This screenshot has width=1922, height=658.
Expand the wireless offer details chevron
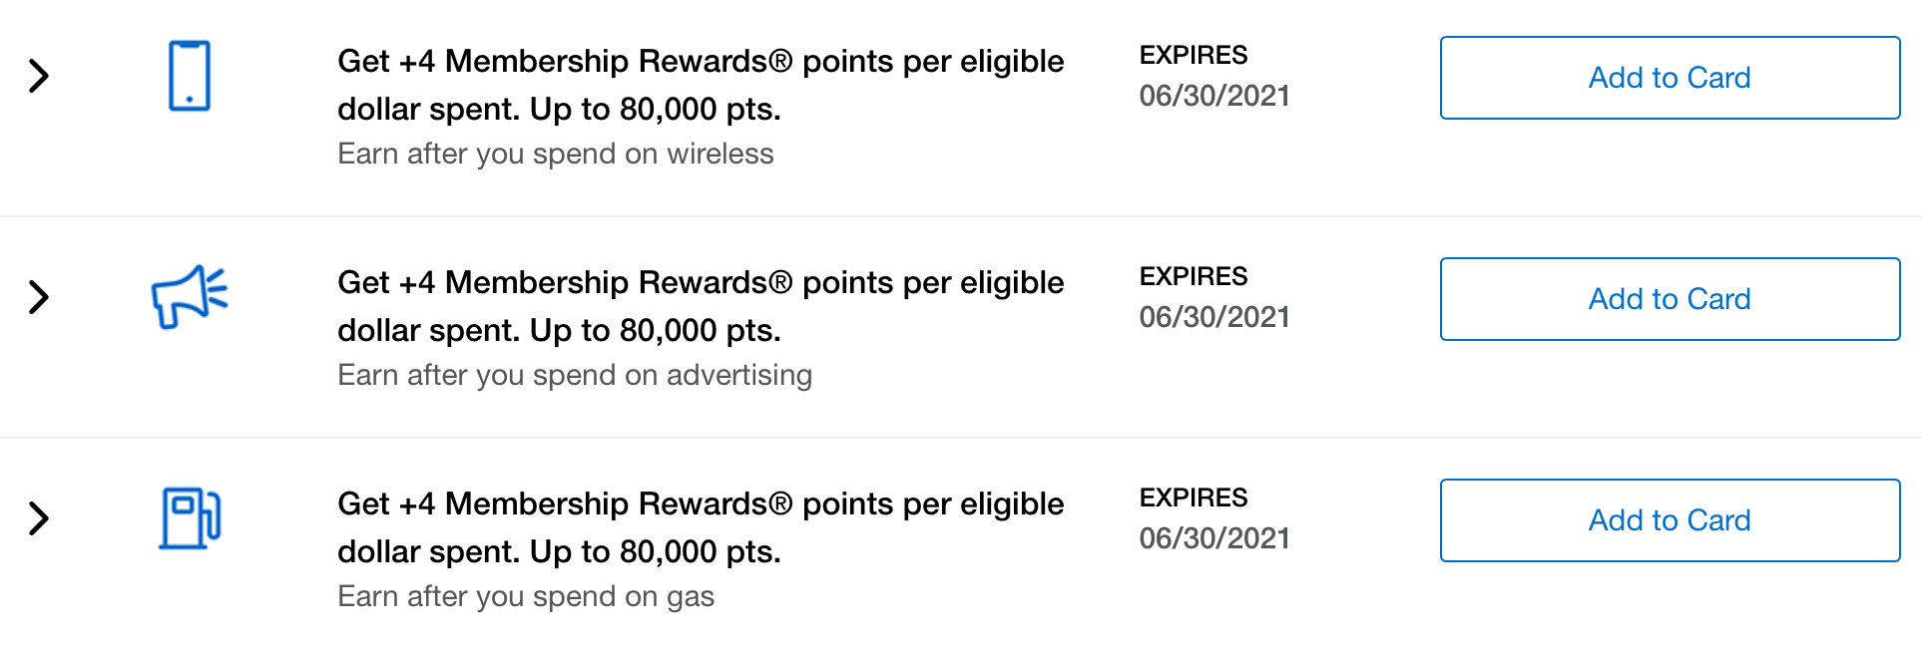(x=39, y=76)
